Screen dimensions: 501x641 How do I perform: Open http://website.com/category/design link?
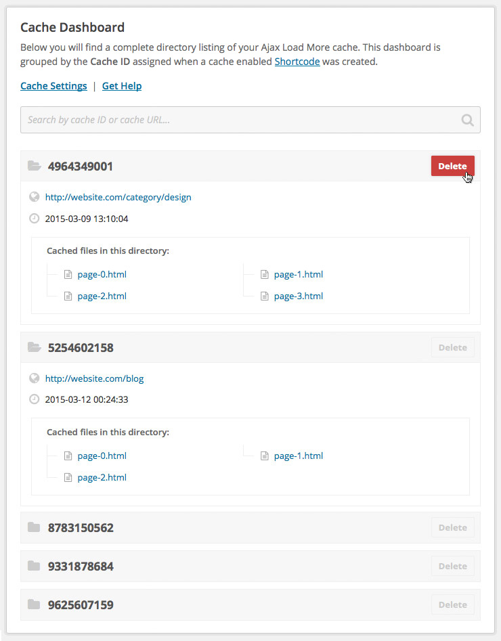point(118,197)
